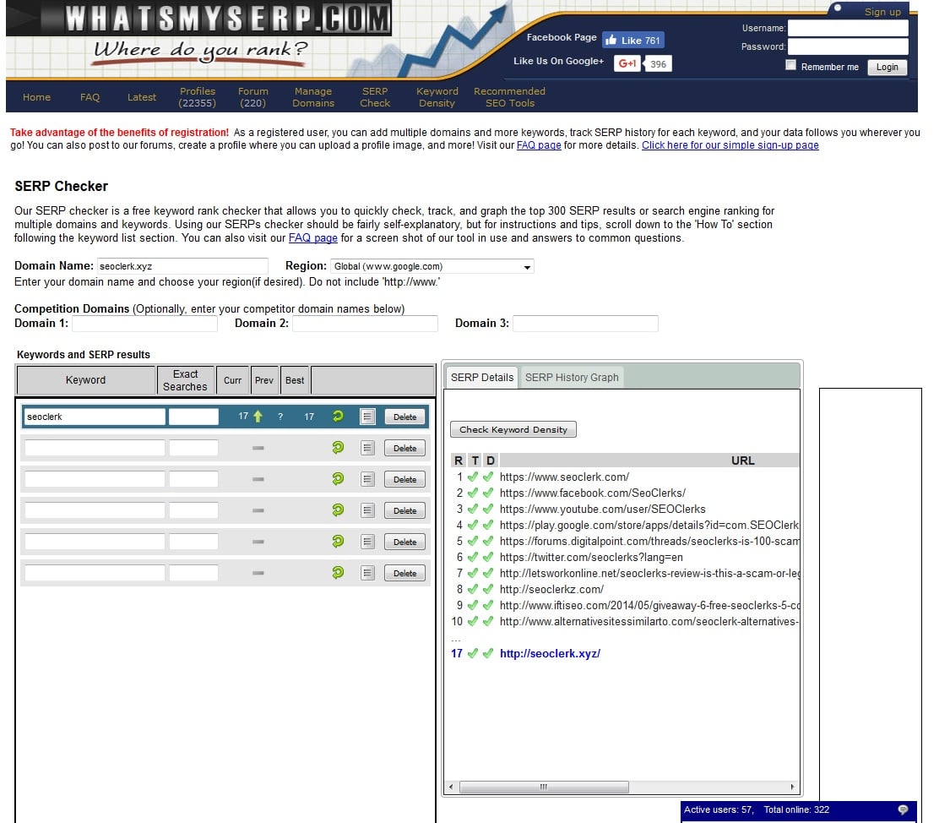Toggle the Remember me checkbox

coord(790,65)
